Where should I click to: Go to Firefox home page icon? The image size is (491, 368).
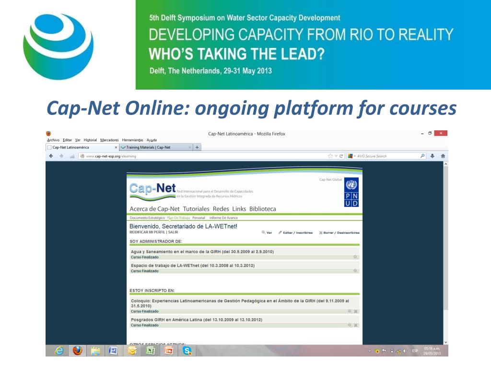(x=443, y=156)
